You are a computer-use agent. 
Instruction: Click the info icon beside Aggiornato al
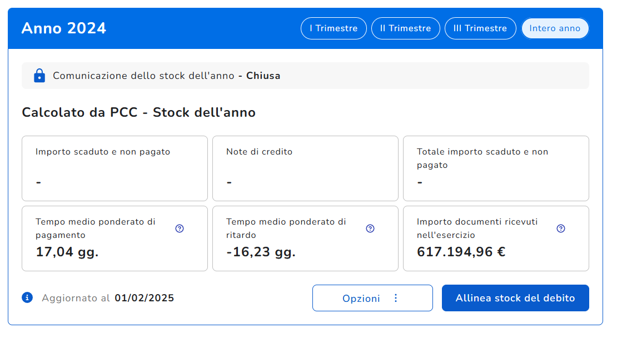27,298
